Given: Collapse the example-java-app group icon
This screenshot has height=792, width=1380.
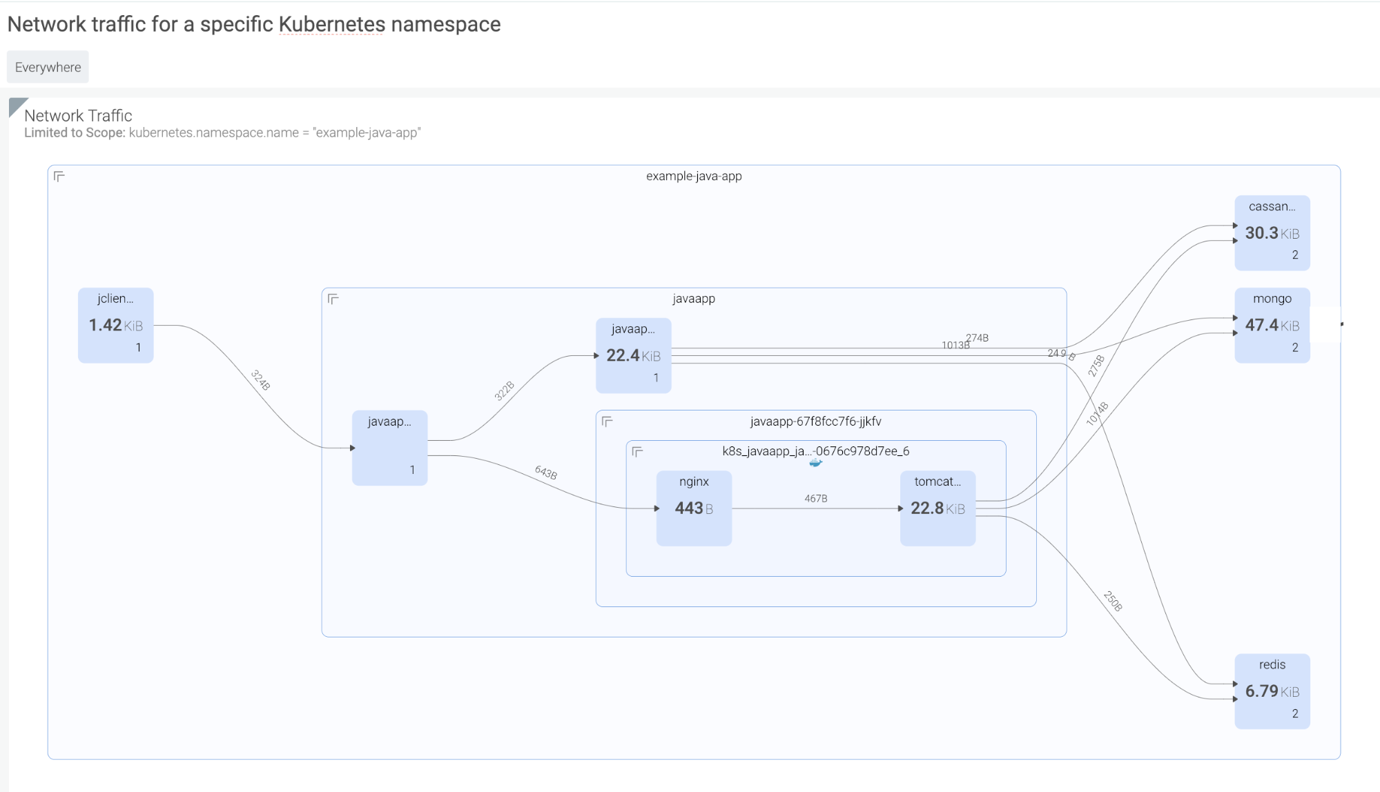Looking at the screenshot, I should (59, 177).
